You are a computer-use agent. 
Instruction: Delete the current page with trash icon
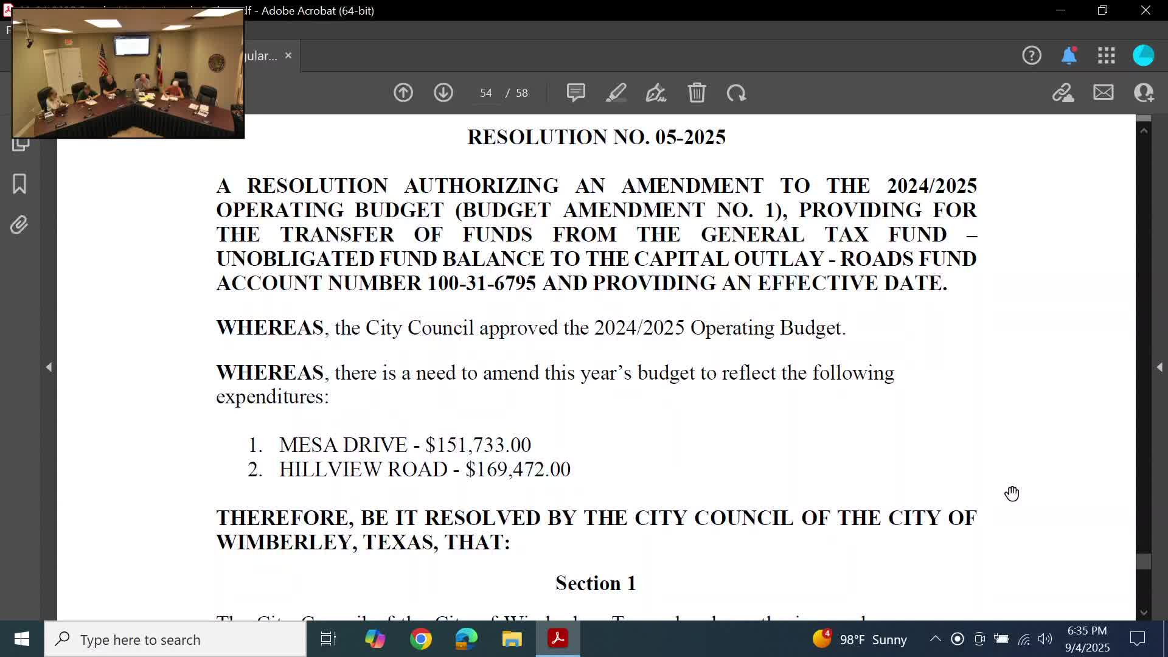pos(697,92)
